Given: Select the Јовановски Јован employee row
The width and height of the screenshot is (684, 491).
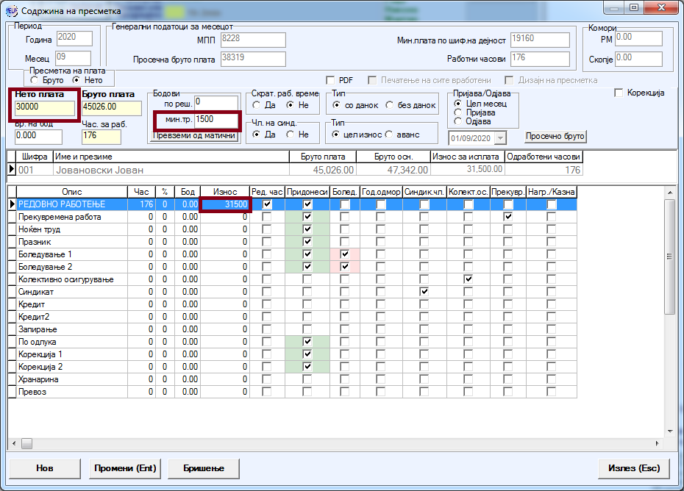Looking at the screenshot, I should tap(296, 170).
